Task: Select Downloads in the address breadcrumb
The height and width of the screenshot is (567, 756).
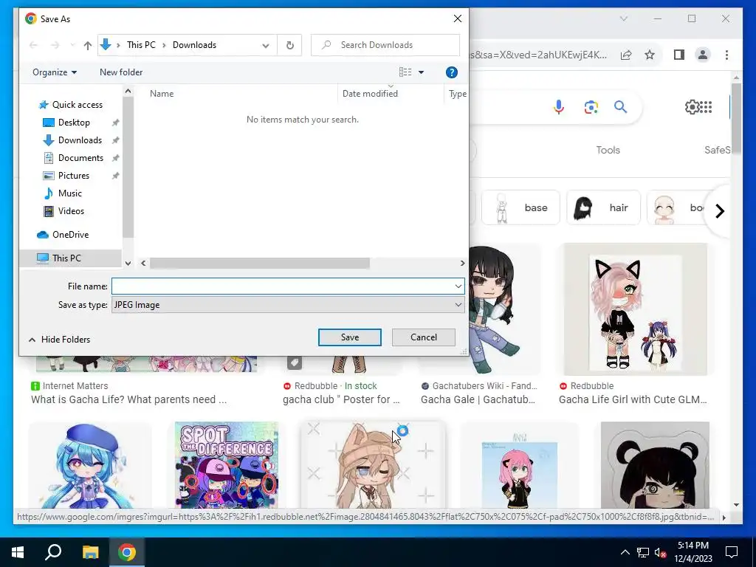Action: click(194, 45)
